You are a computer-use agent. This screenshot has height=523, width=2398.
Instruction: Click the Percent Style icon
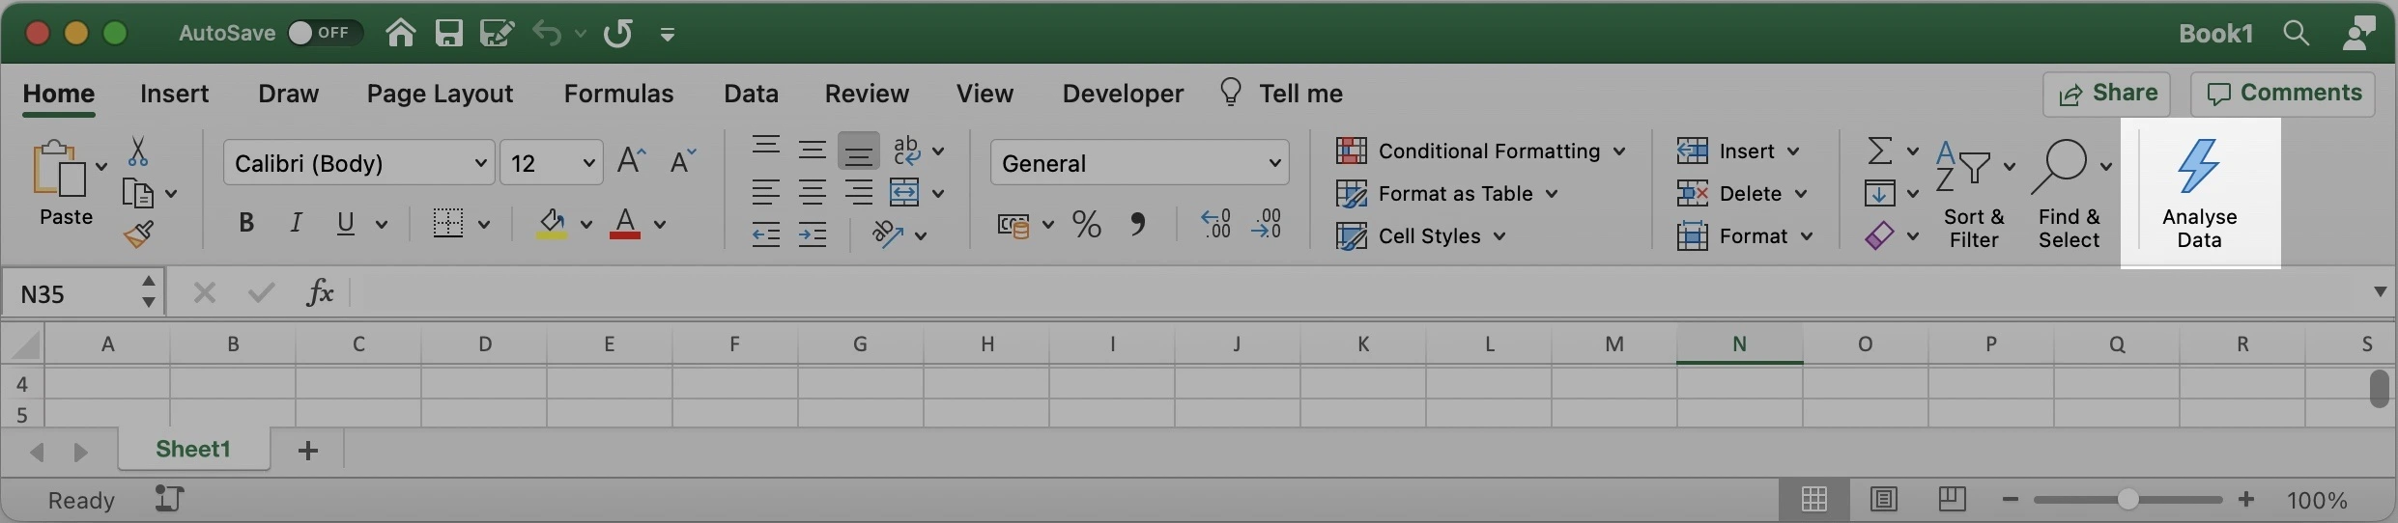[1087, 225]
